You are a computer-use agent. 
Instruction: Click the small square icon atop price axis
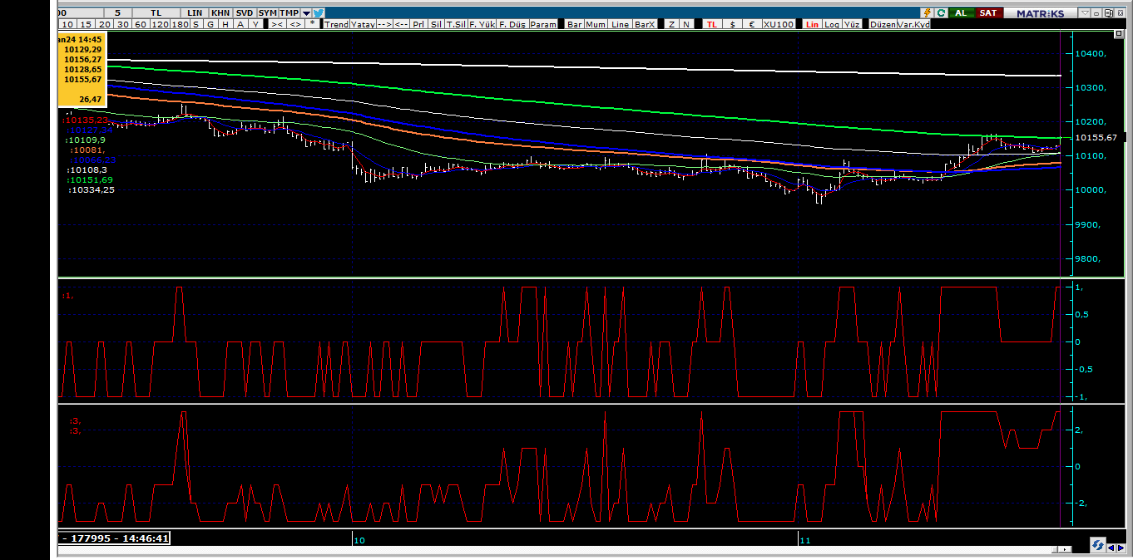(1119, 33)
